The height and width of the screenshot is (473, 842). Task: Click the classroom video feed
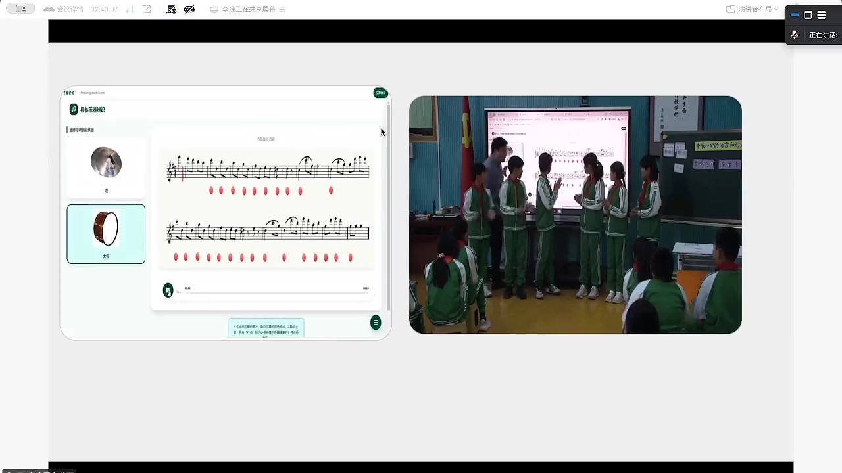pos(576,215)
